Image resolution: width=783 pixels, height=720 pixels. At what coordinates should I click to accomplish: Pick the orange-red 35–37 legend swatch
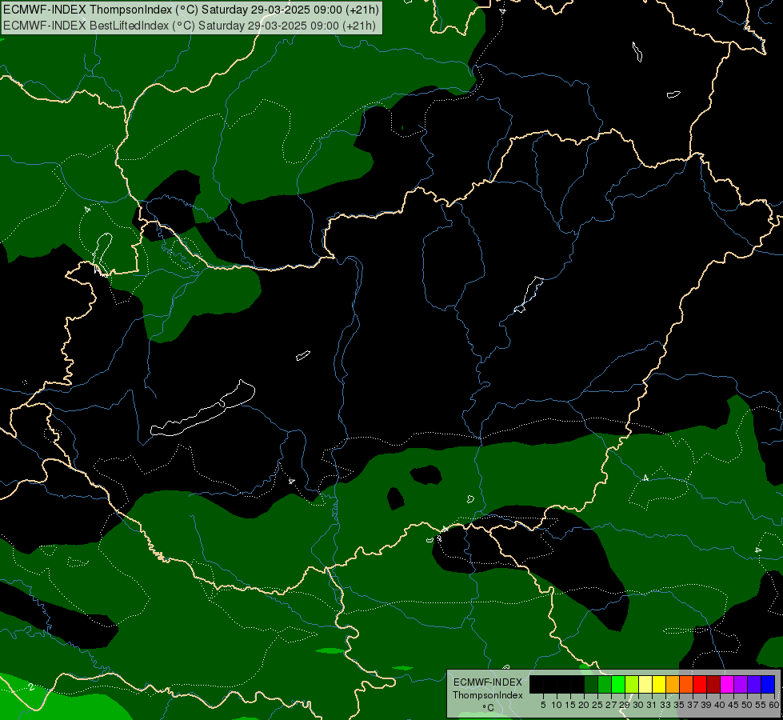[686, 684]
